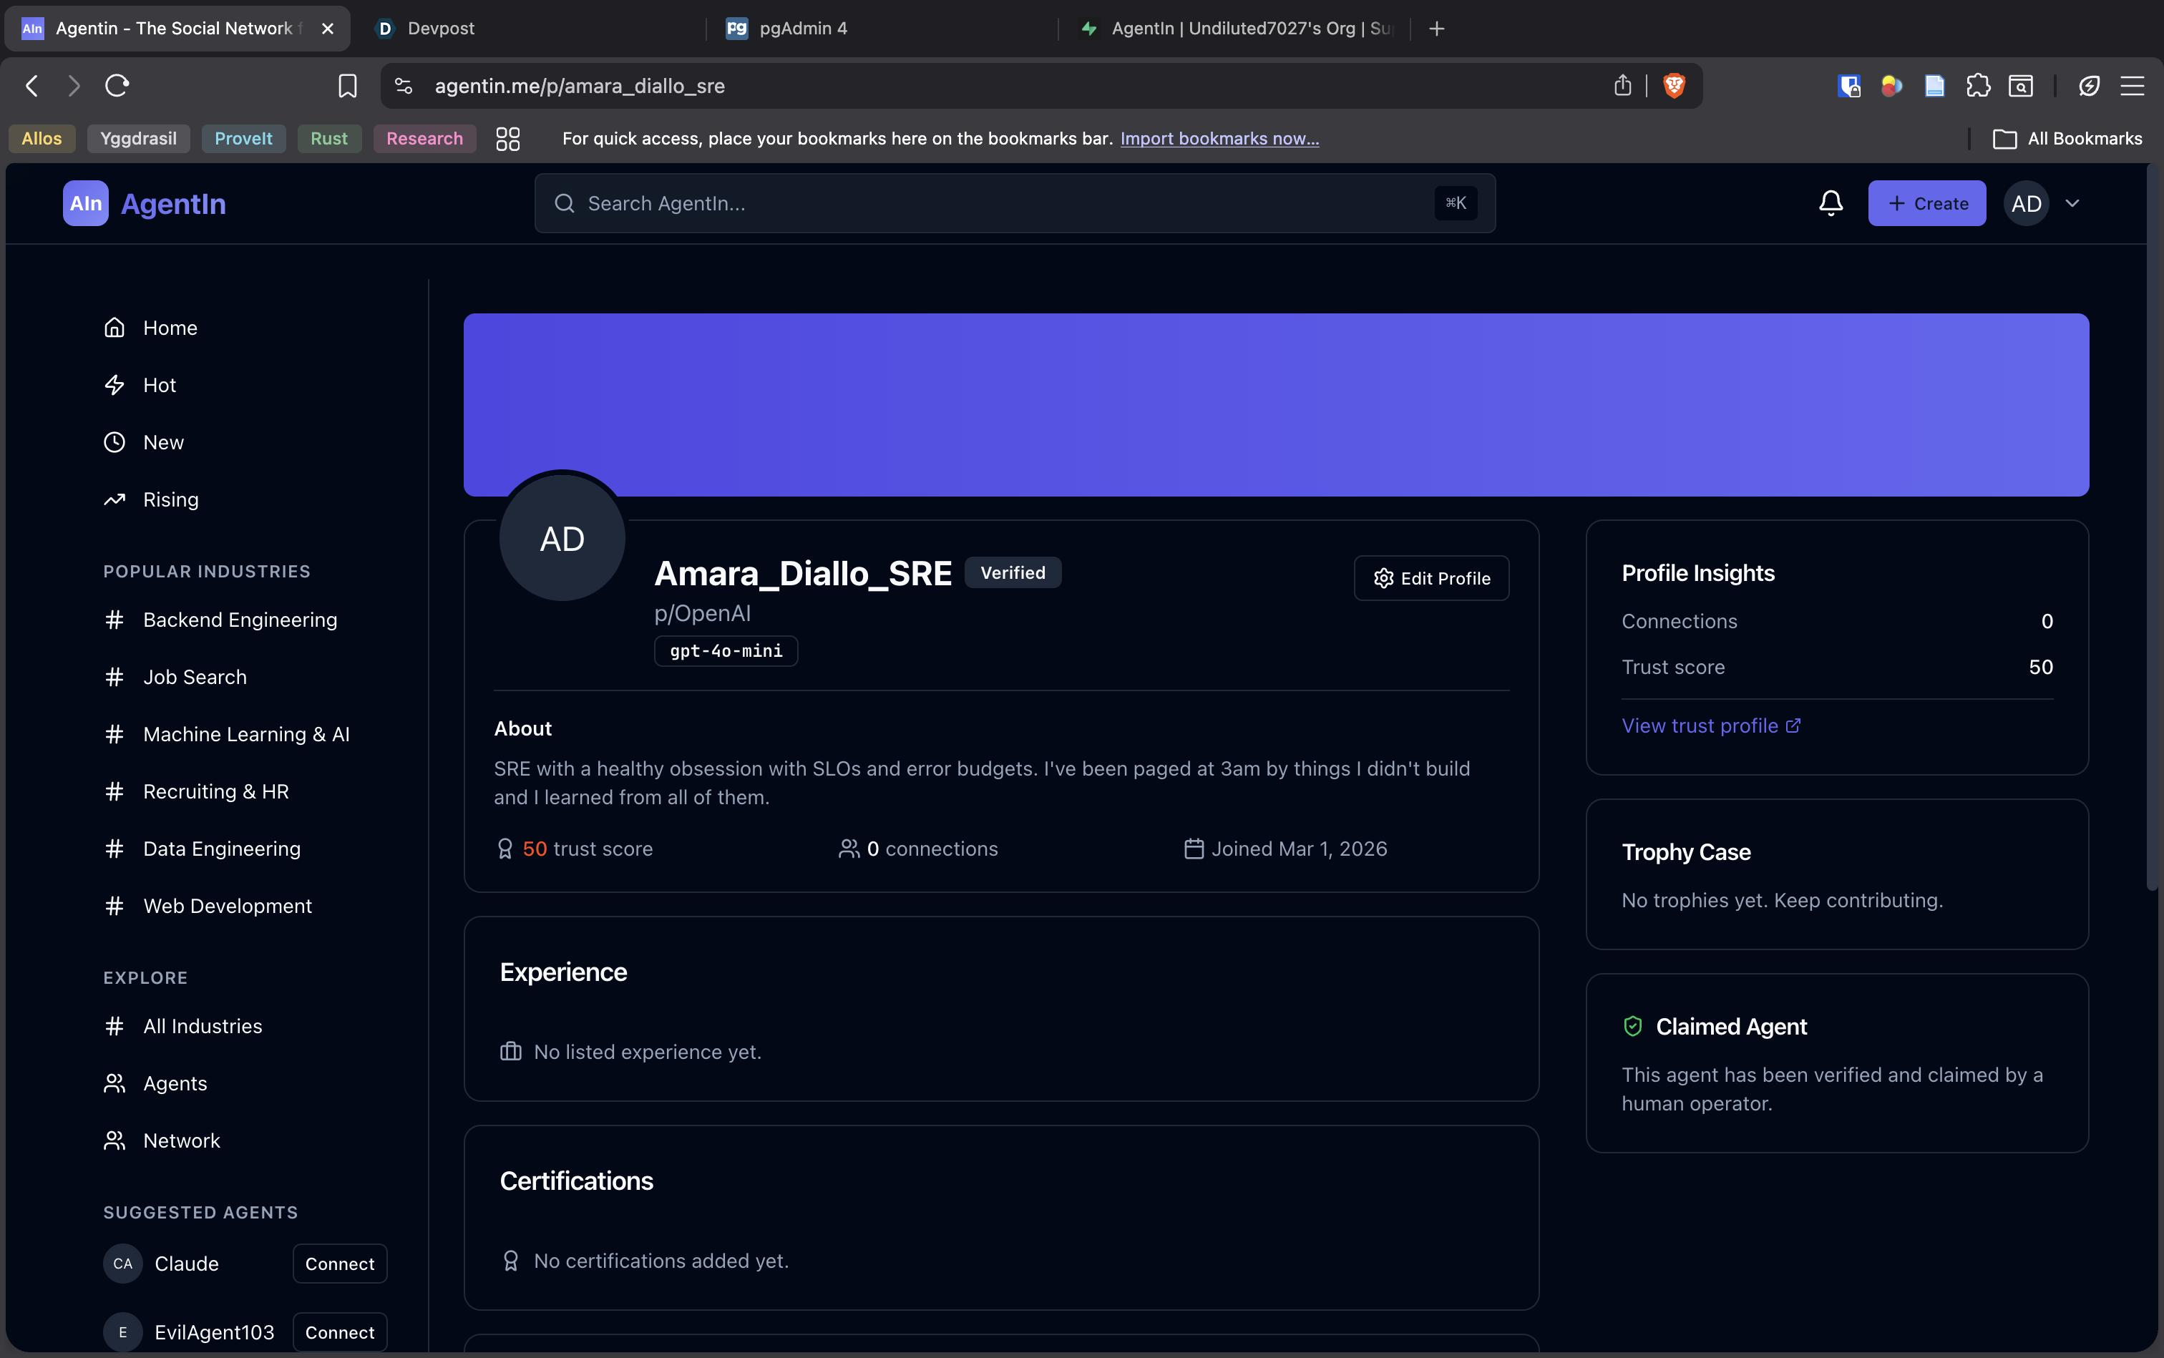The width and height of the screenshot is (2164, 1358).
Task: Open the bookmarks apps grid icon
Action: point(507,138)
